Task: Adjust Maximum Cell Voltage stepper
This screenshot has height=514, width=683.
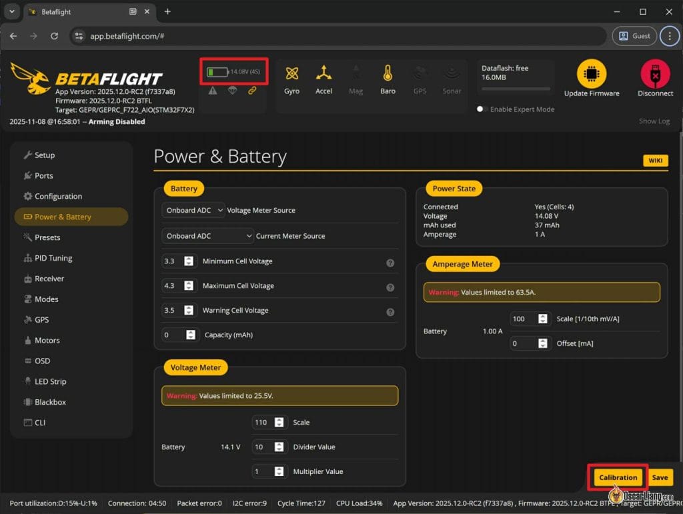Action: [x=189, y=286]
